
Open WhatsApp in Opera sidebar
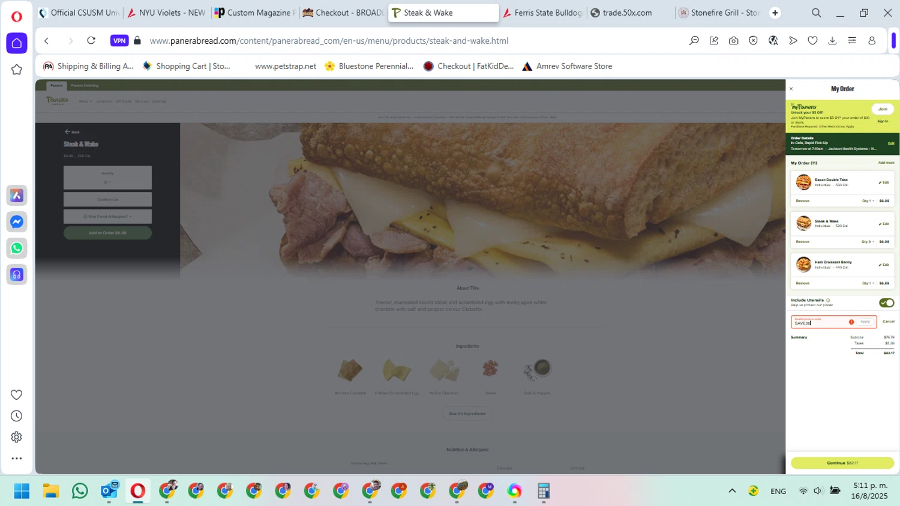tap(17, 248)
